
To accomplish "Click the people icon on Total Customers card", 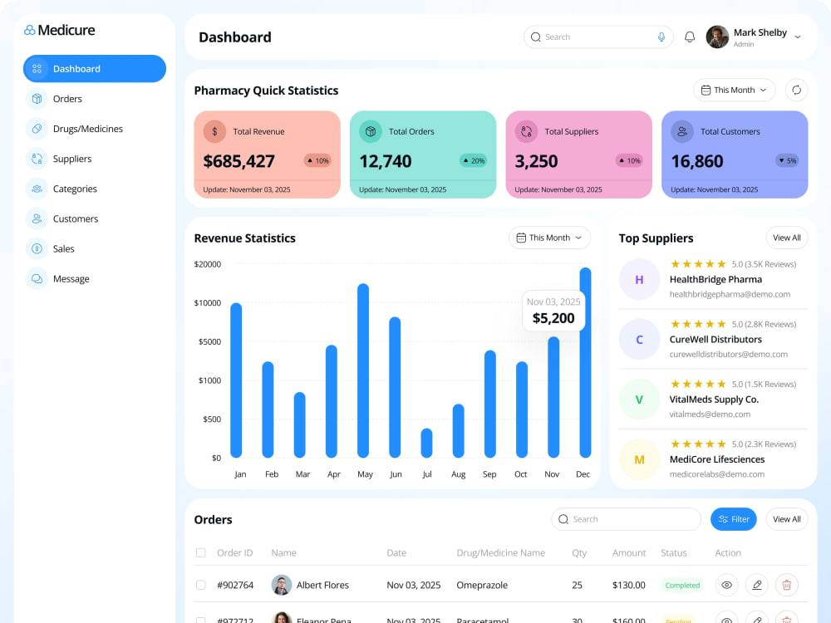I will tap(682, 131).
